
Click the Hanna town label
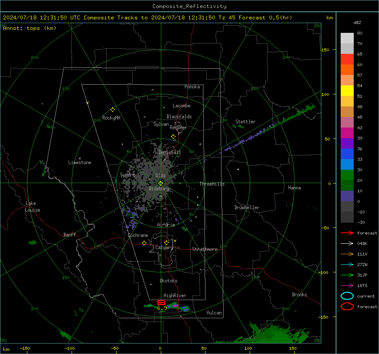(294, 188)
